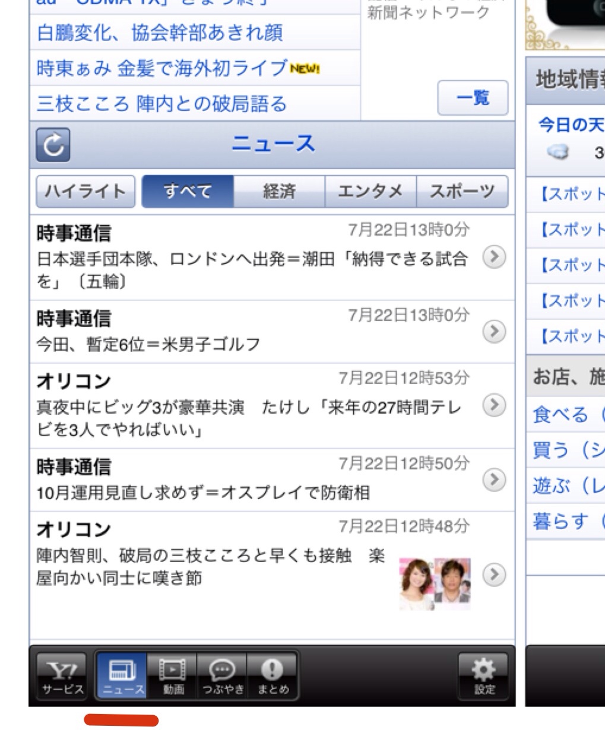Open headline 陣内智則、破局の三枝こころ
The image size is (605, 730).
tap(211, 566)
